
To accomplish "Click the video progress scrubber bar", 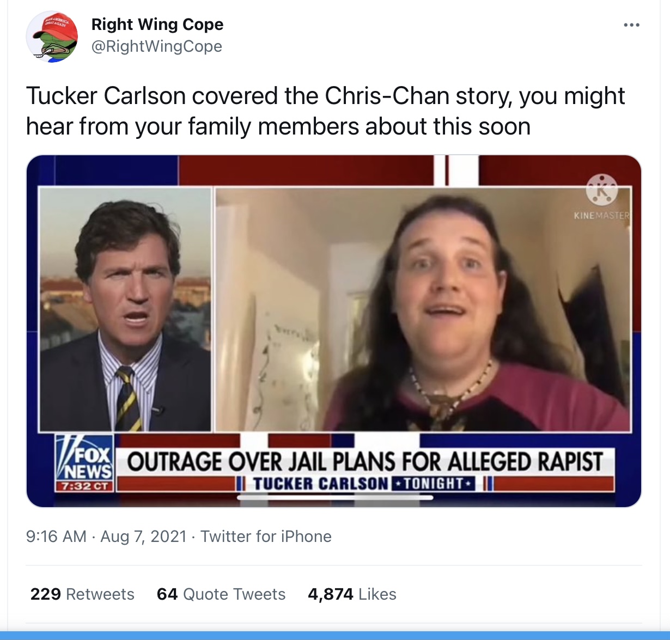I will pos(335,497).
